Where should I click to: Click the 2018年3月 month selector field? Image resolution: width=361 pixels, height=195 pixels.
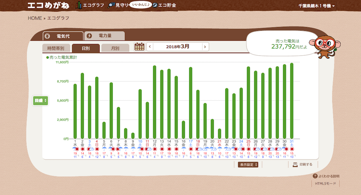pyautogui.click(x=178, y=47)
